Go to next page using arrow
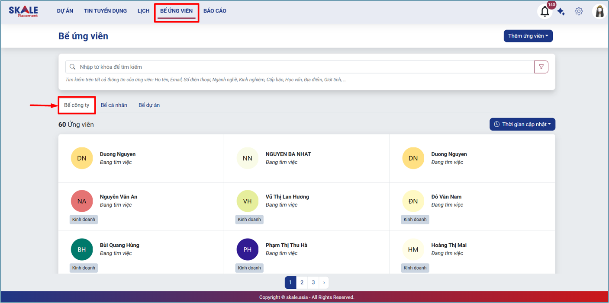The image size is (609, 303). pyautogui.click(x=324, y=283)
